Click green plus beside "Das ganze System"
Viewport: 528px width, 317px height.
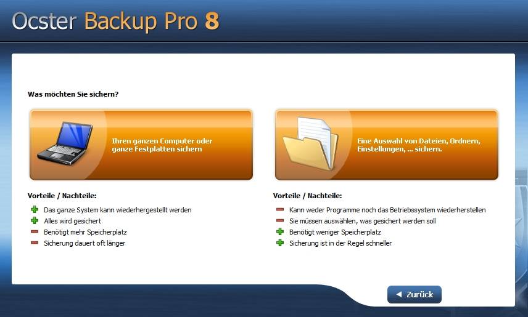(x=35, y=209)
